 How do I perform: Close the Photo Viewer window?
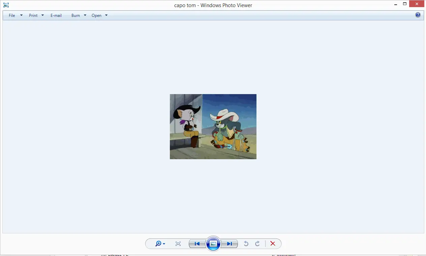pyautogui.click(x=417, y=4)
